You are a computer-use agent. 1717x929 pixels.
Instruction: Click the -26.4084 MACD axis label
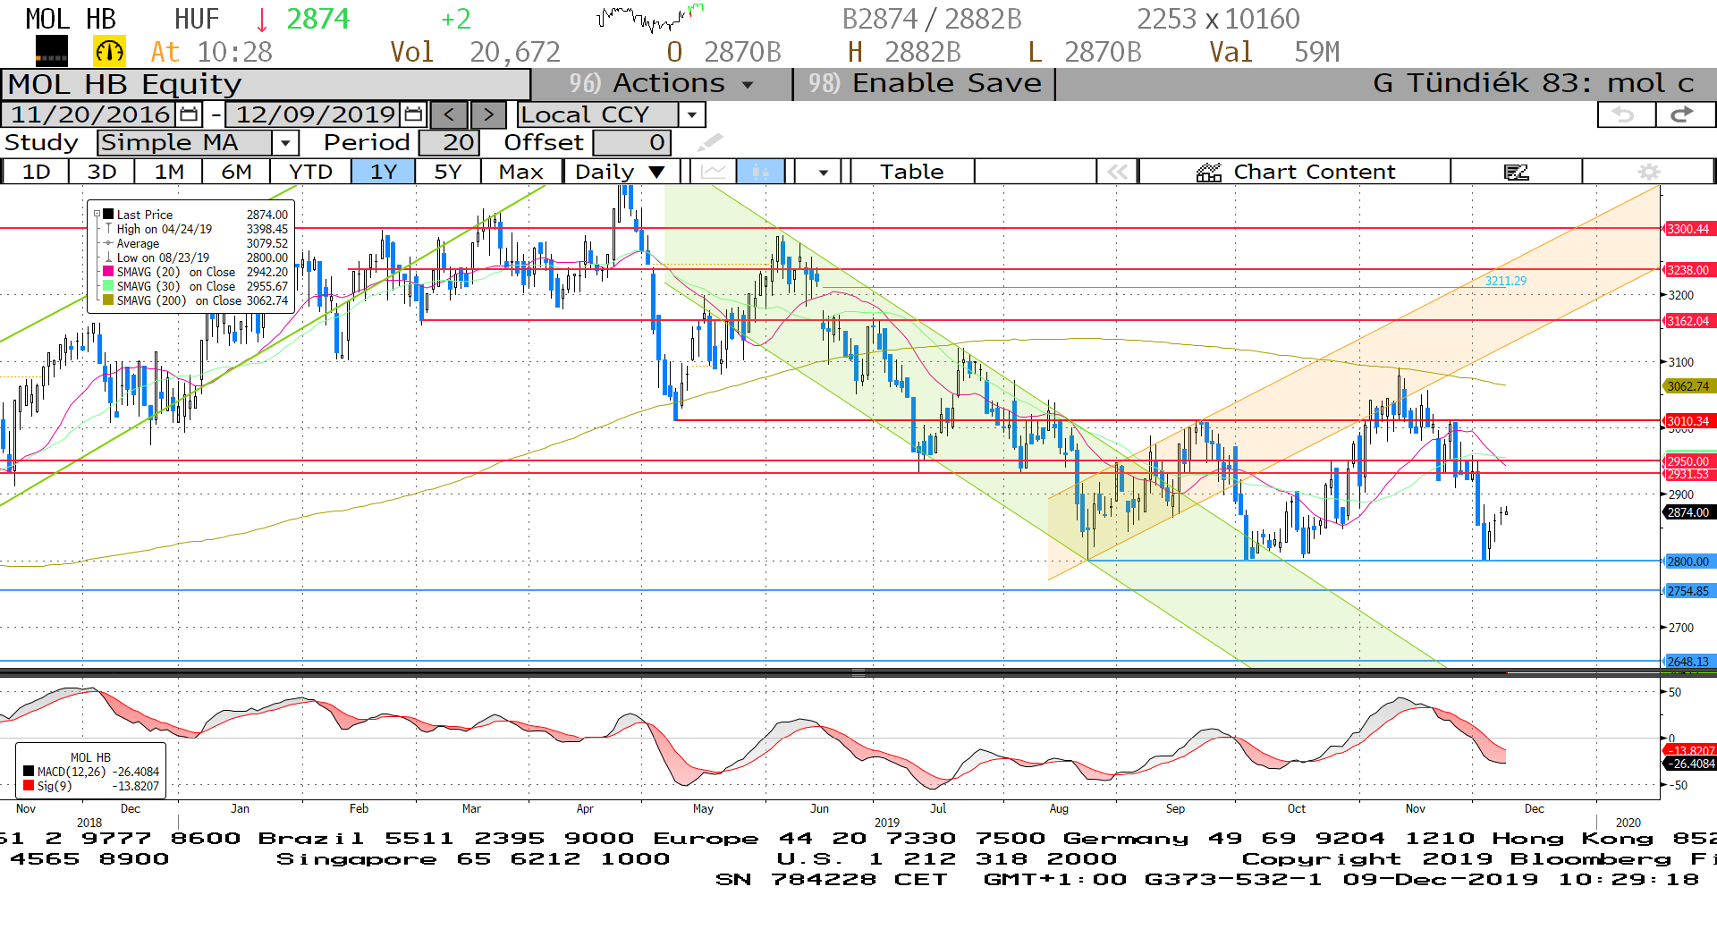point(1690,764)
